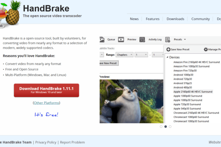Click the It's free! handwritten text
This screenshot has height=147, width=221.
pos(46,115)
